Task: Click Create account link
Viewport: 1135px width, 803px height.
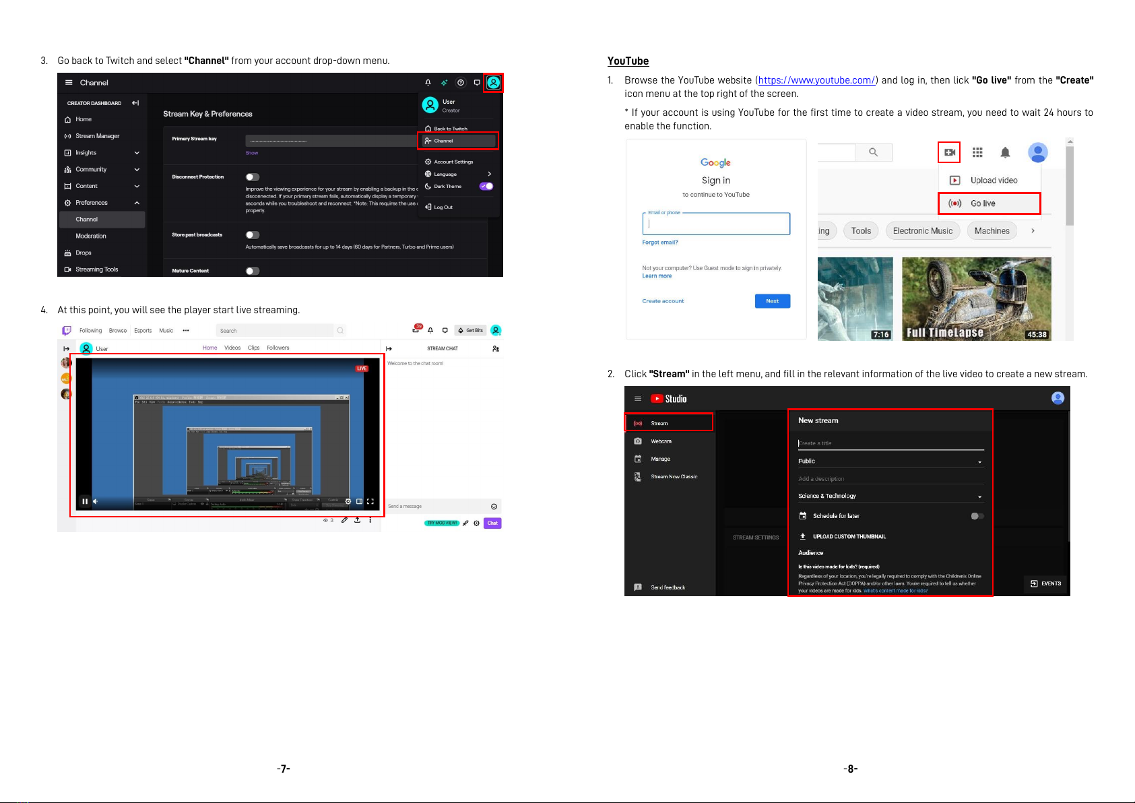Action: coord(663,301)
